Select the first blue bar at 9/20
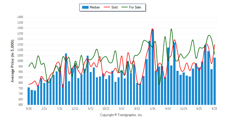The width and height of the screenshot is (225, 122). pos(29,96)
